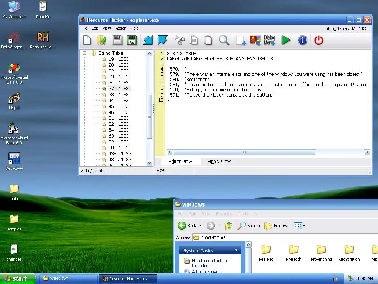This screenshot has width=378, height=284.
Task: Click the WINDOWS taskbar button
Action: [68, 278]
